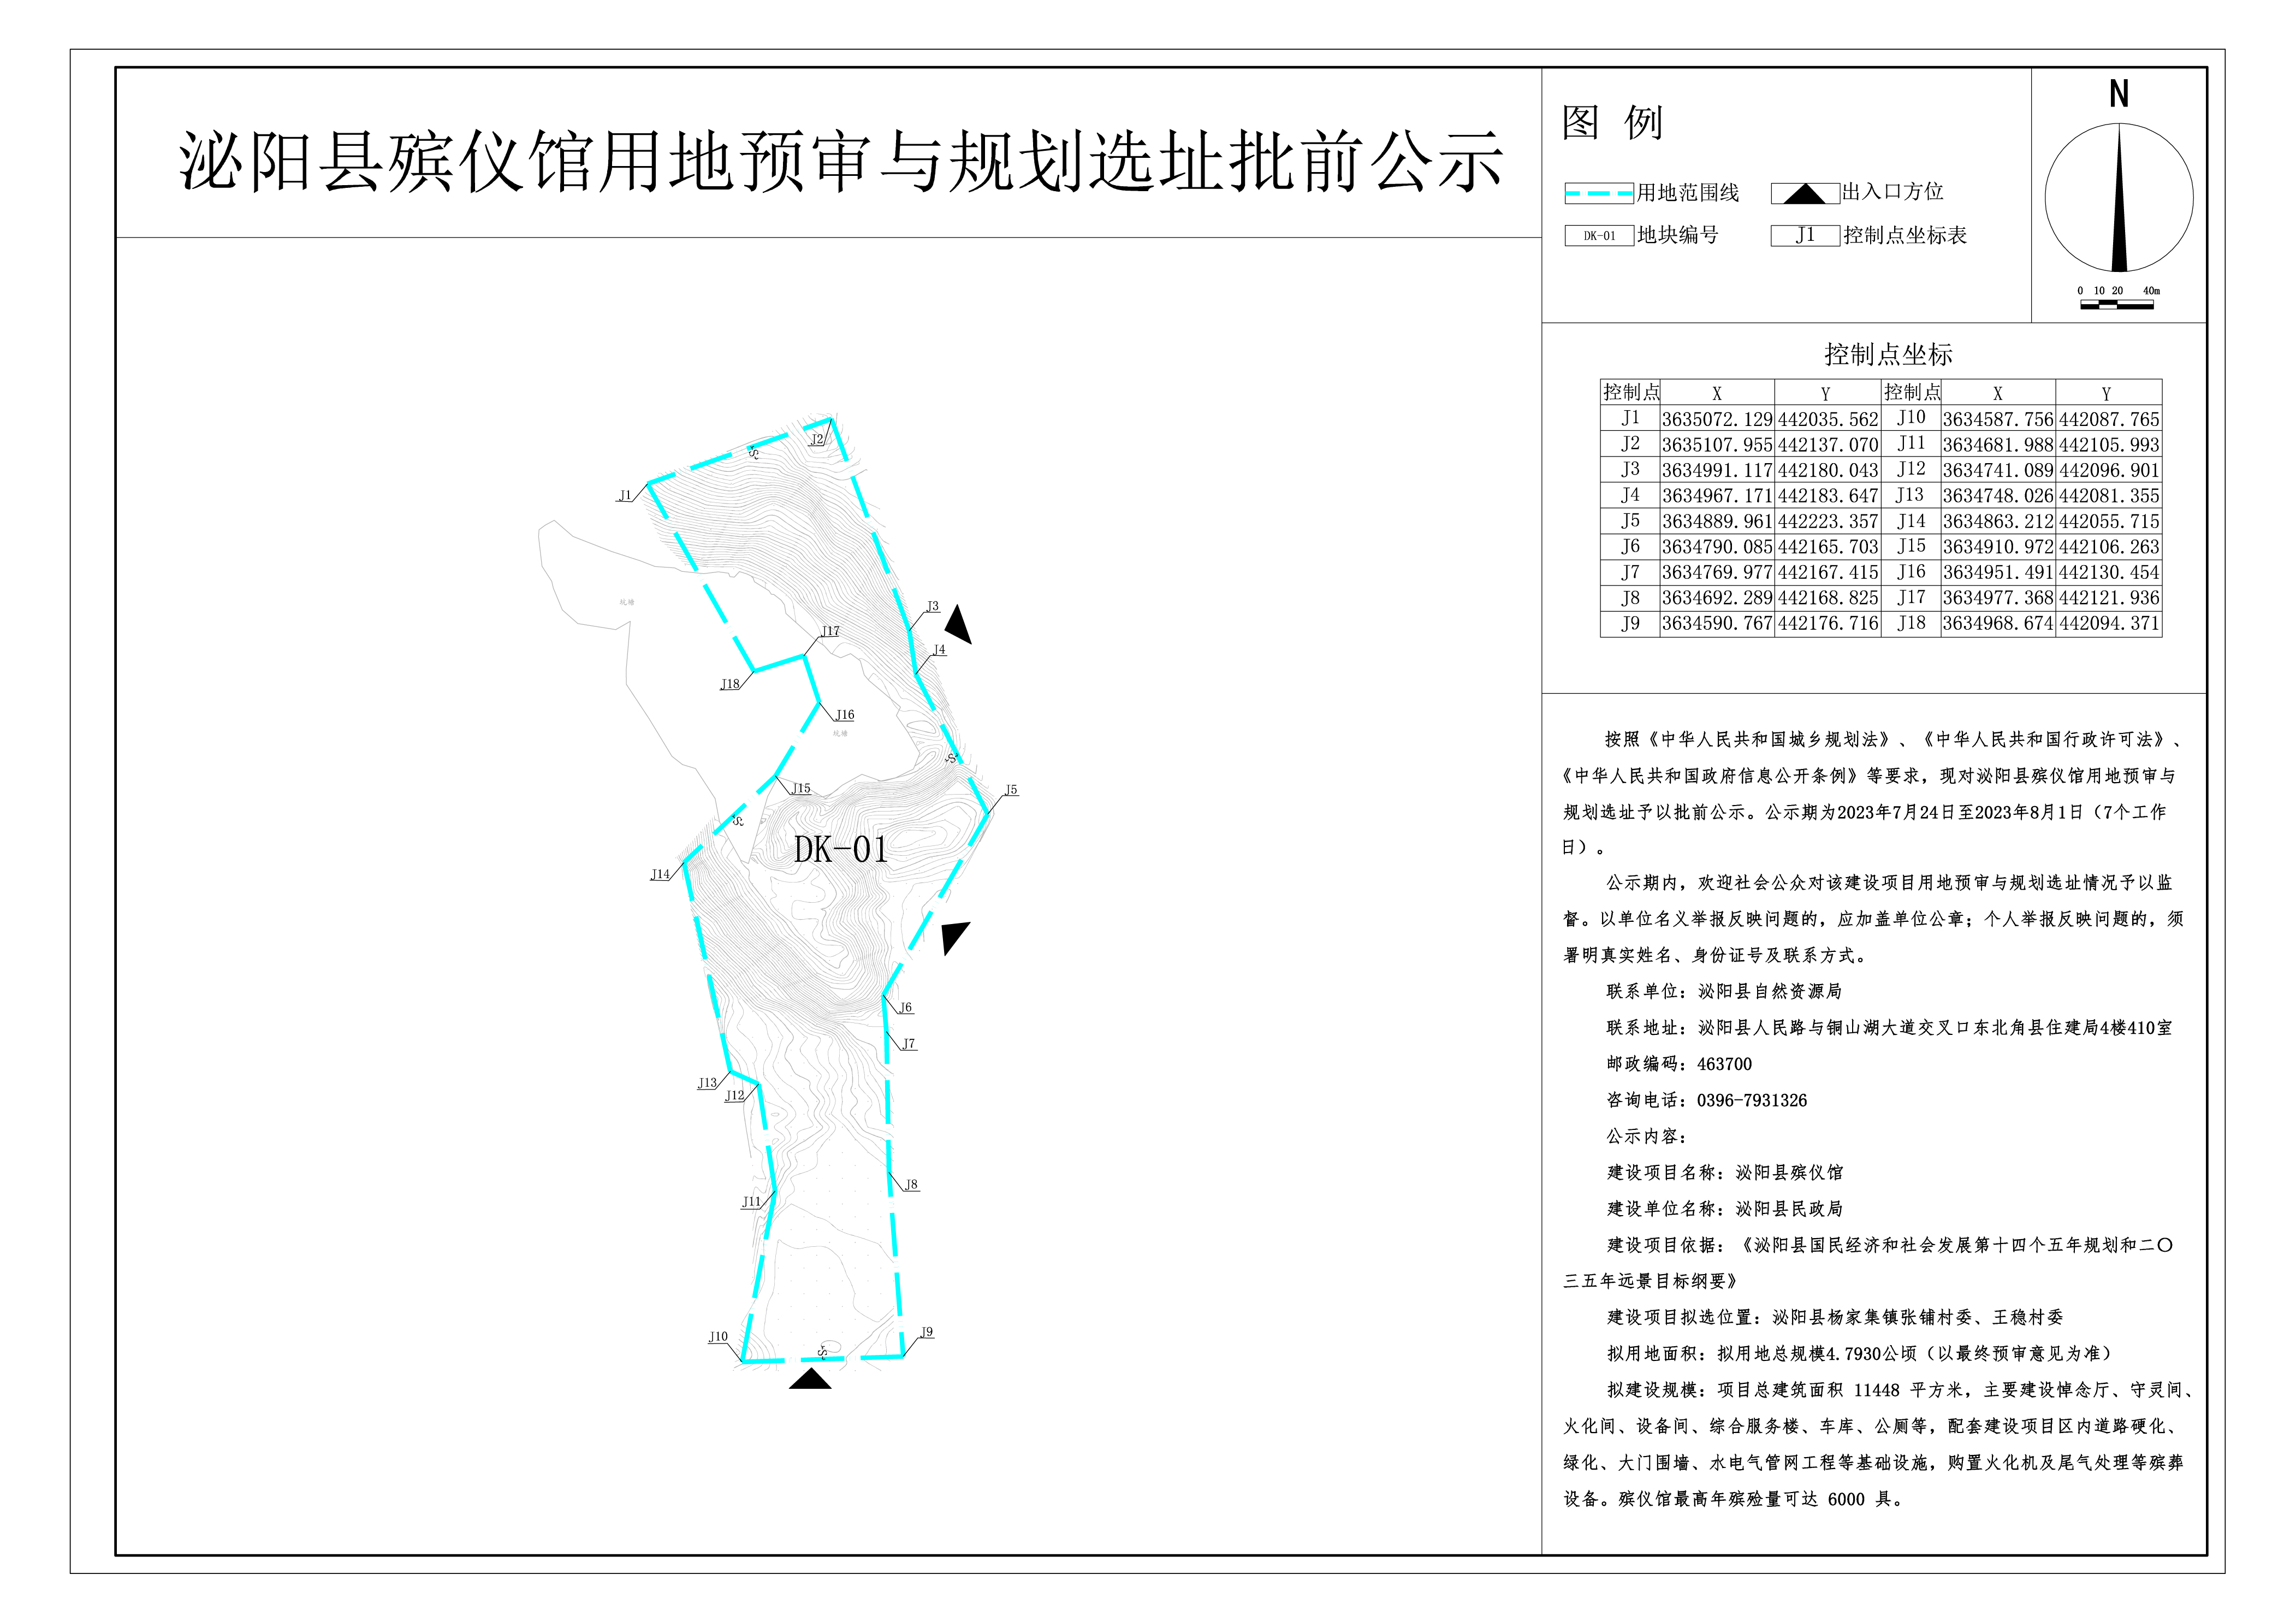Screen dimensions: 2296x1622
Task: Click the J10 label on the map
Action: (x=718, y=1337)
